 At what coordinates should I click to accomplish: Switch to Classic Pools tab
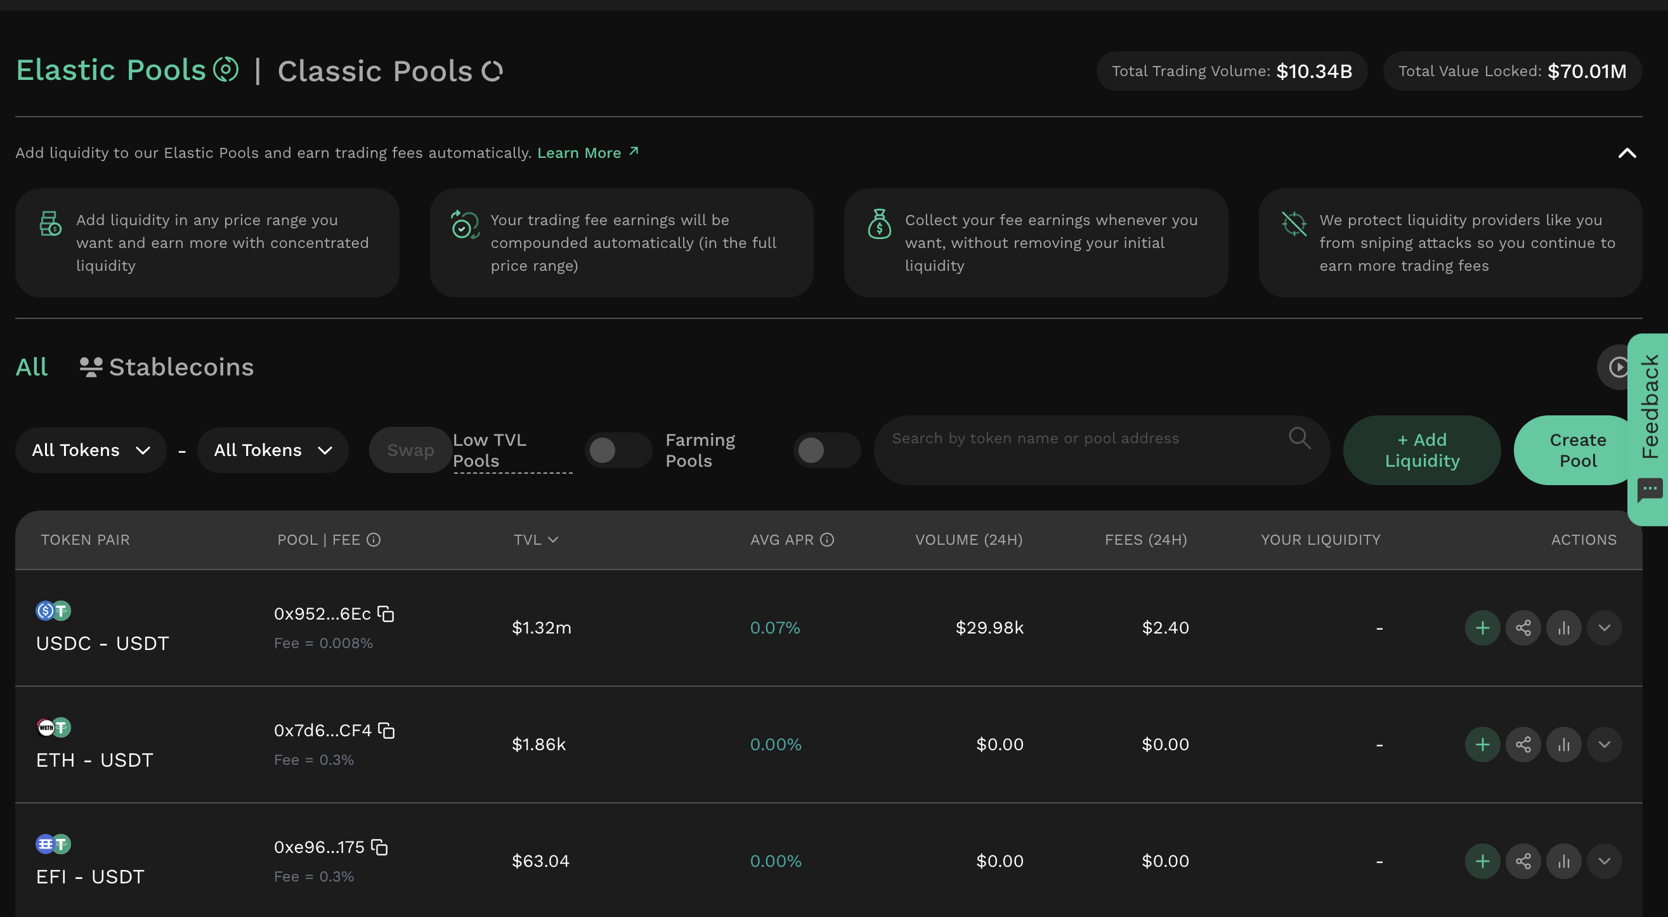pyautogui.click(x=390, y=70)
